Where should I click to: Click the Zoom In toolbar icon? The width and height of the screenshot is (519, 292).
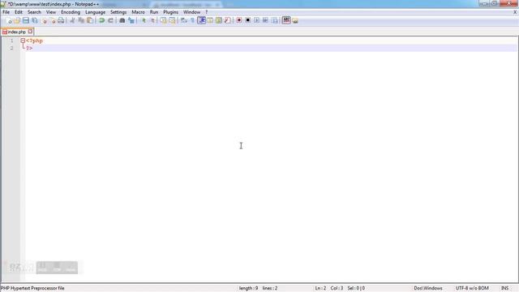point(144,20)
